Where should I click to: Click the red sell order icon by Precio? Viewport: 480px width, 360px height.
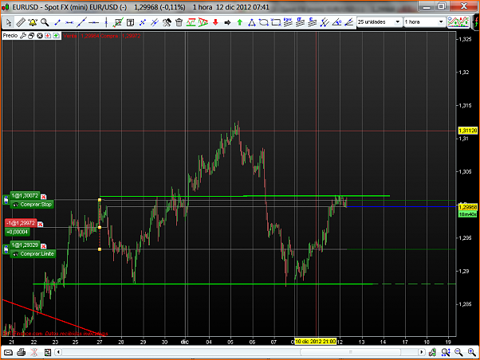(48, 36)
